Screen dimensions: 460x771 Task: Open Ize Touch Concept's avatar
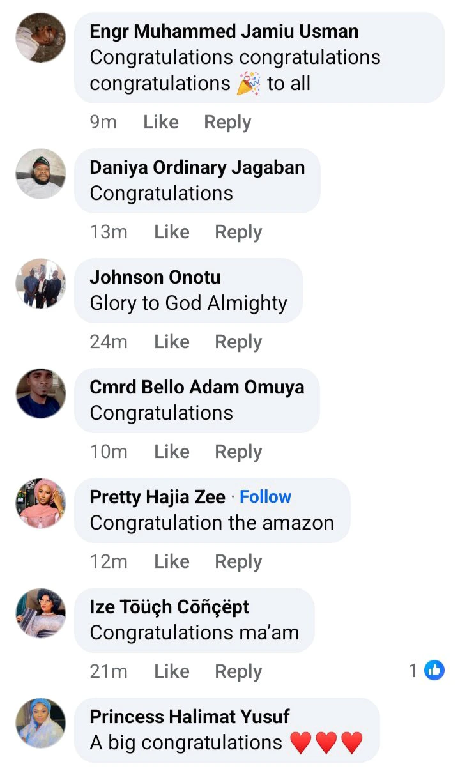click(x=40, y=613)
